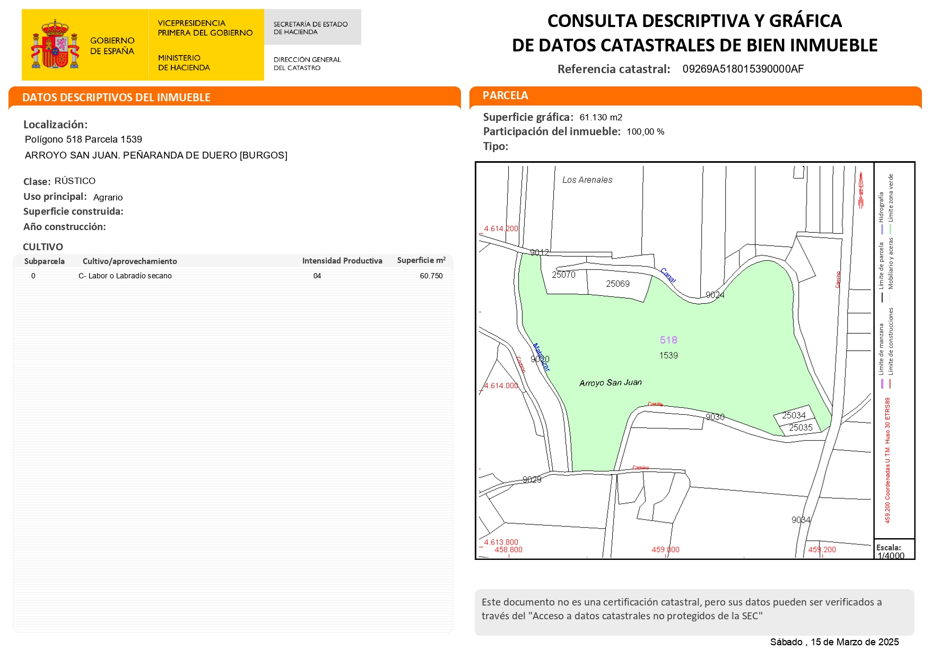Viewport: 932px width, 658px height.
Task: Click the Escala 1/4000 box
Action: point(893,550)
